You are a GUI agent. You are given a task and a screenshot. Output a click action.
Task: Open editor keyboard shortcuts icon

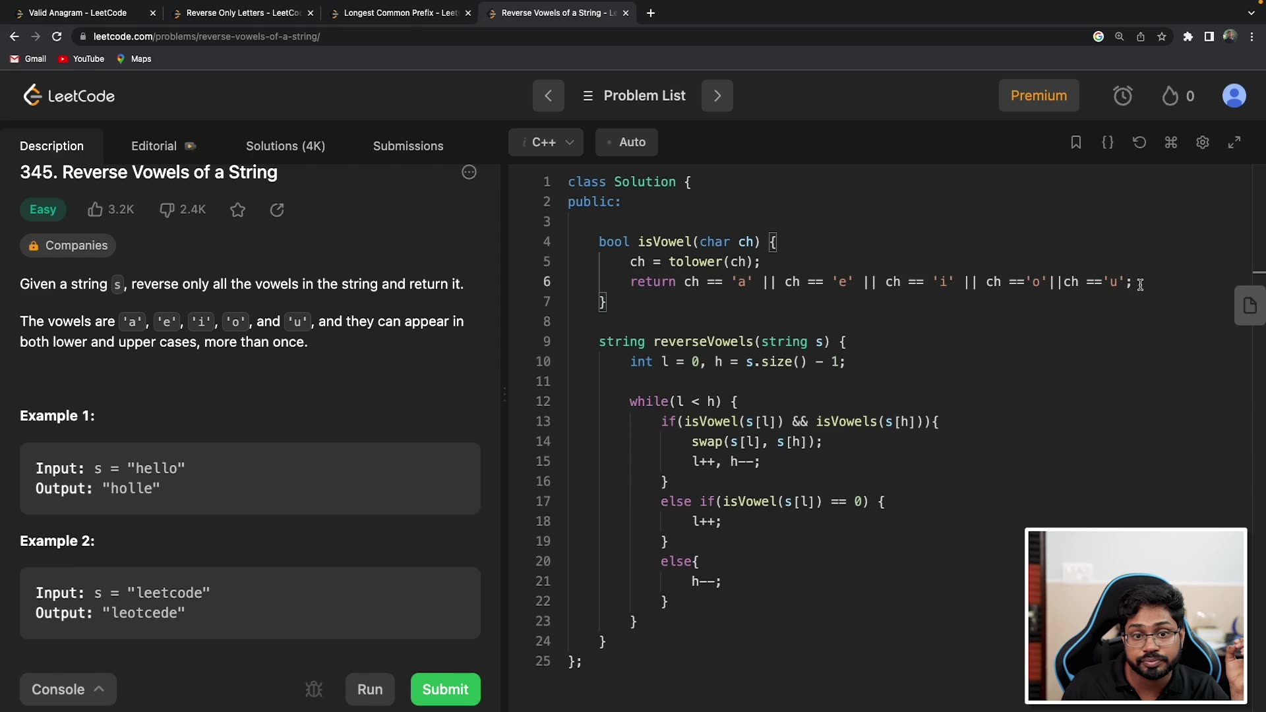pos(1171,142)
